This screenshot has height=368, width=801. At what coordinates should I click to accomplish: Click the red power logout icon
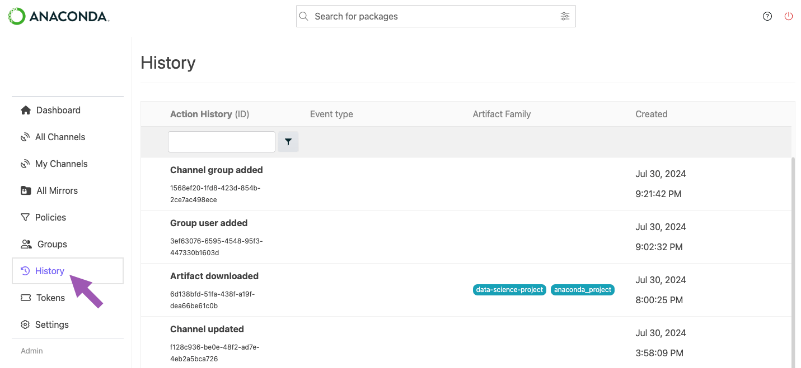(x=789, y=16)
